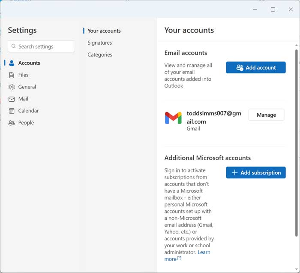Screen dimensions: 300x273
Task: Click the Email accounts heading
Action: pyautogui.click(x=186, y=53)
